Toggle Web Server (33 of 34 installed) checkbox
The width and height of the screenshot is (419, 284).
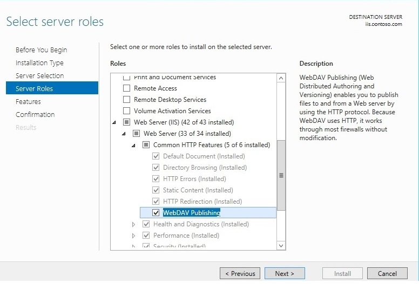click(x=136, y=133)
